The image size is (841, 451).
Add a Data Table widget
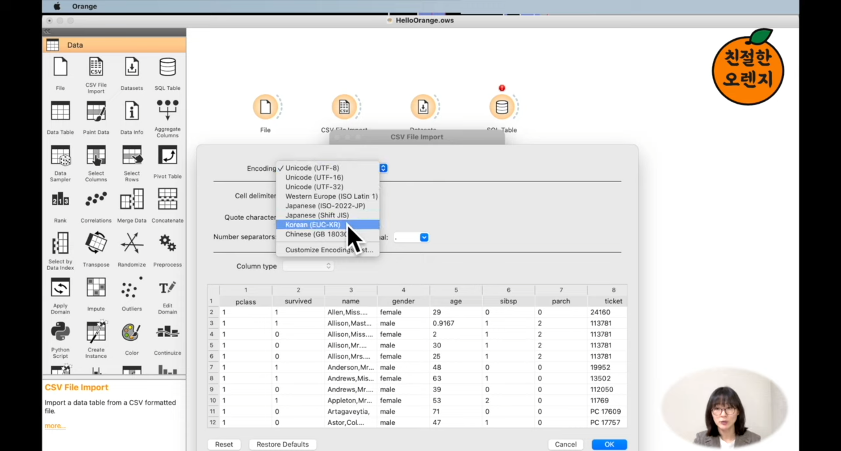pyautogui.click(x=60, y=118)
